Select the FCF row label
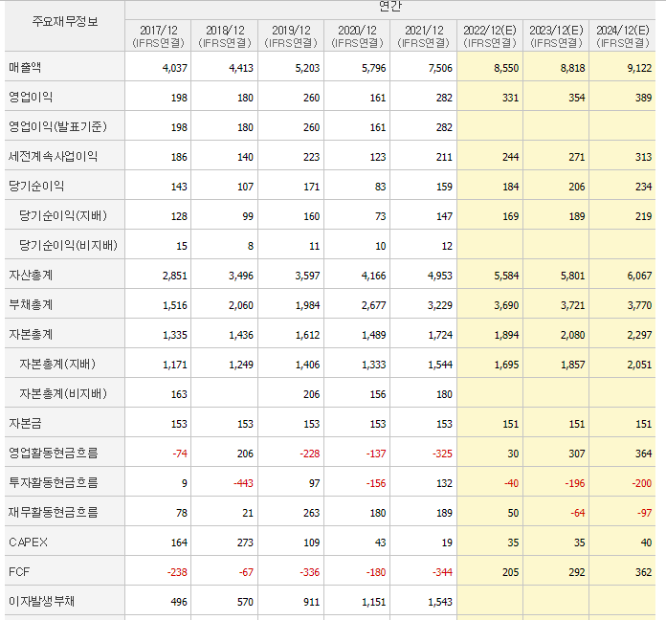 tap(19, 572)
